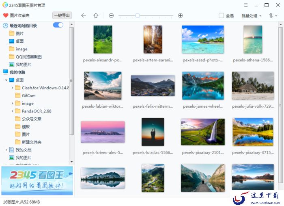The height and width of the screenshot is (206, 284).
Task: Select the pexels-alexandr-po... green meadow thumbnail
Action: [103, 39]
